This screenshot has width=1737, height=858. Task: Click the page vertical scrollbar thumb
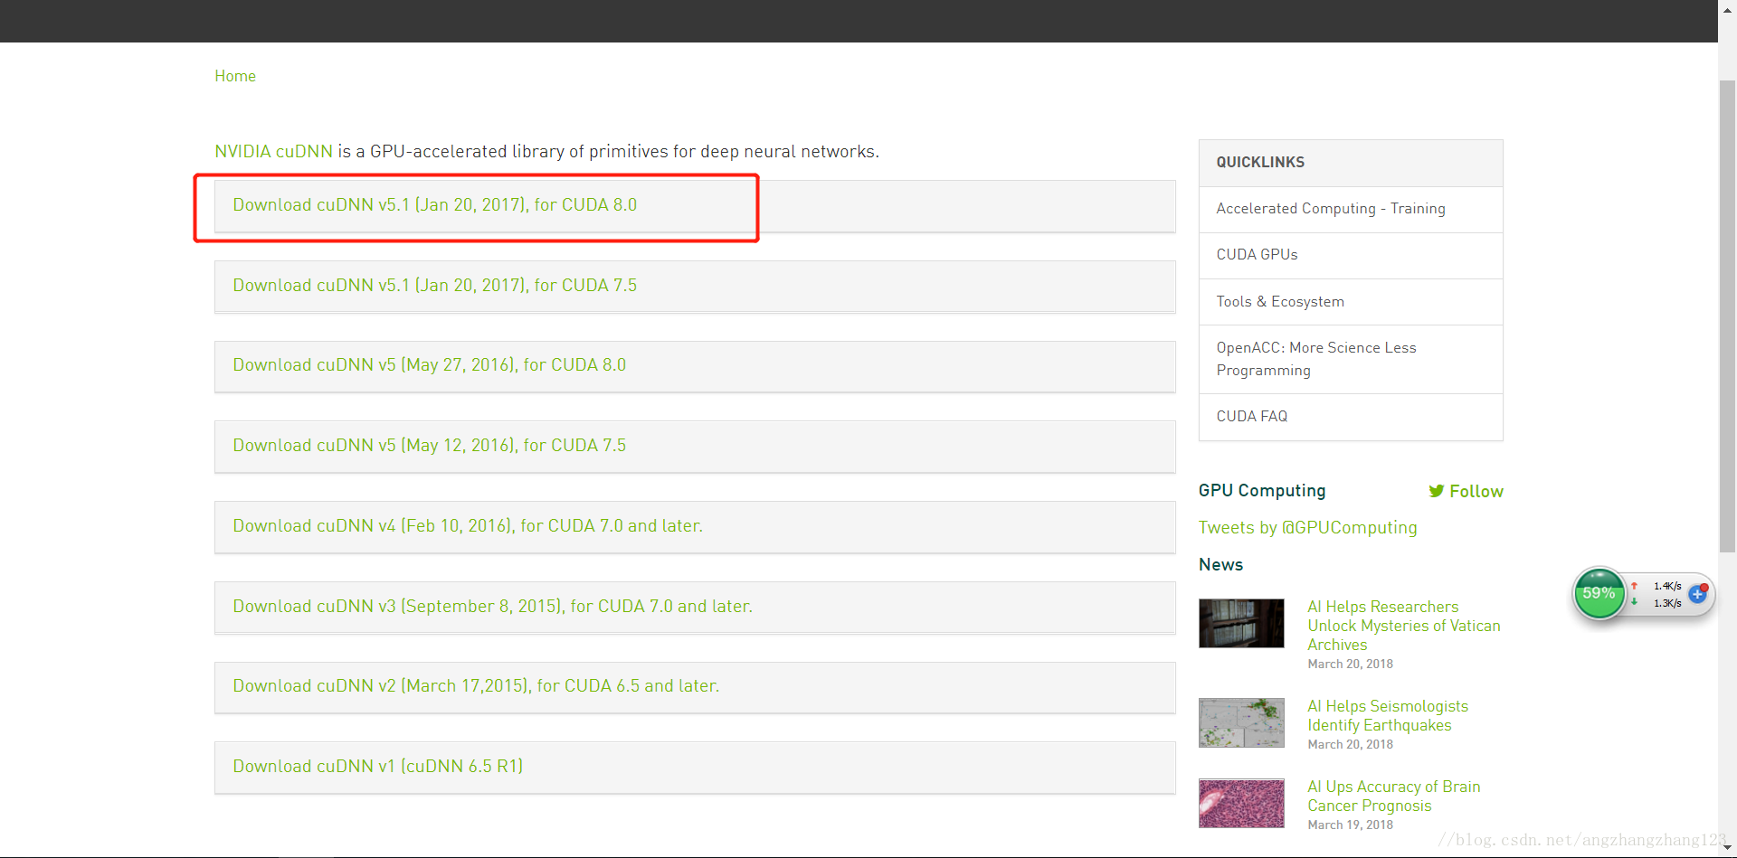[1727, 316]
